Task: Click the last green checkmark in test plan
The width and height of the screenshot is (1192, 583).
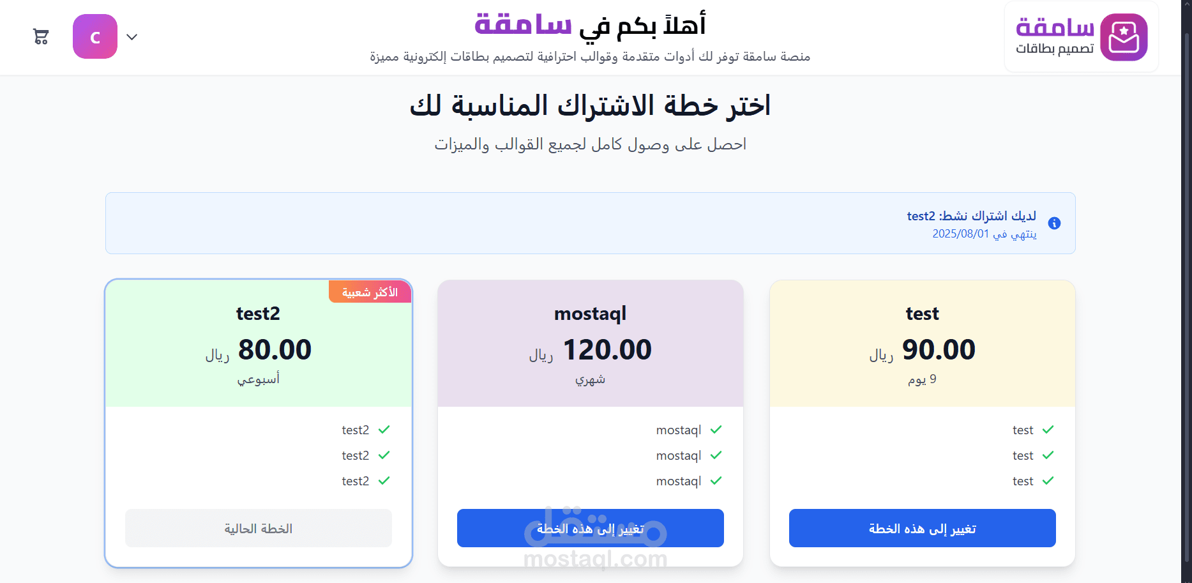Action: pyautogui.click(x=1048, y=481)
